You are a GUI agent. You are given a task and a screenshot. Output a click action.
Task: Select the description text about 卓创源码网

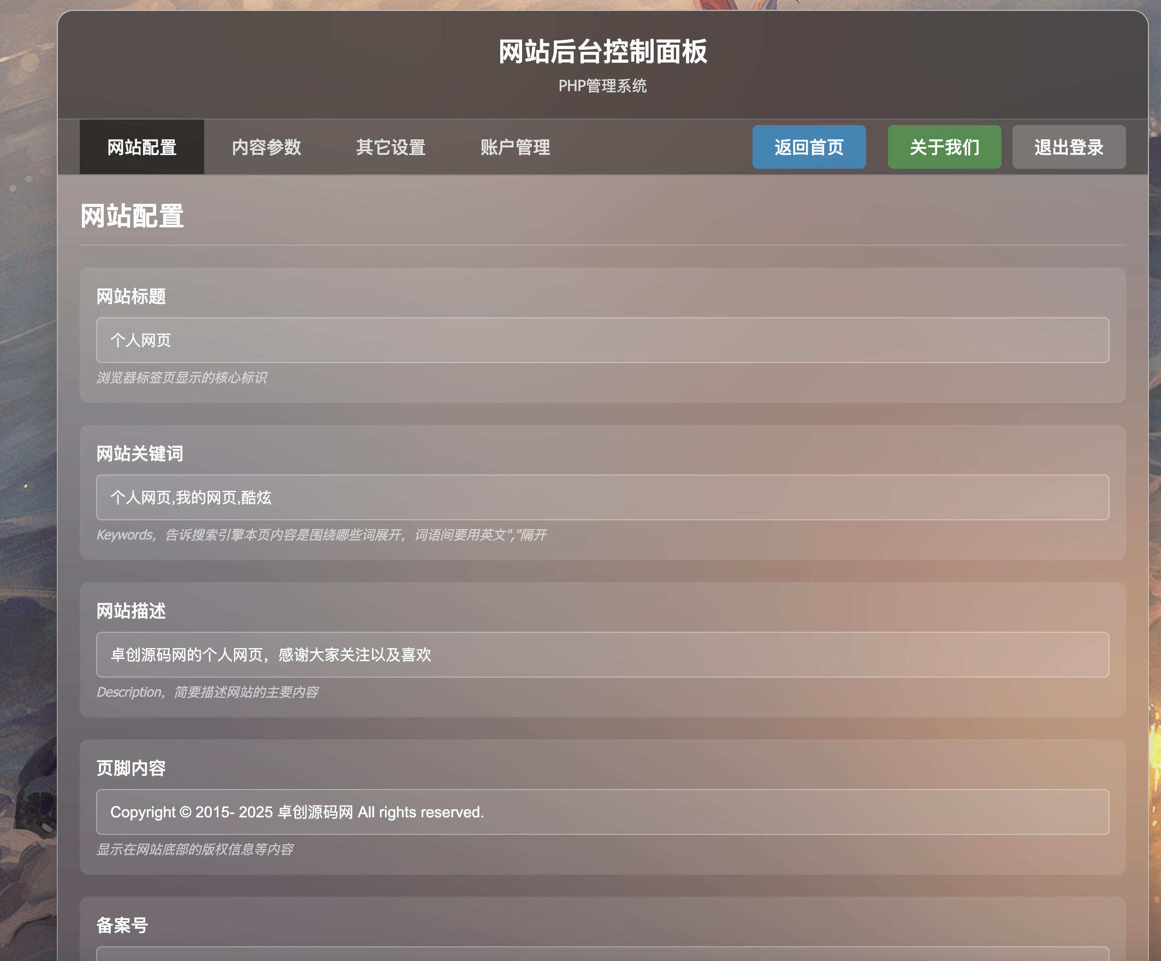pos(602,655)
